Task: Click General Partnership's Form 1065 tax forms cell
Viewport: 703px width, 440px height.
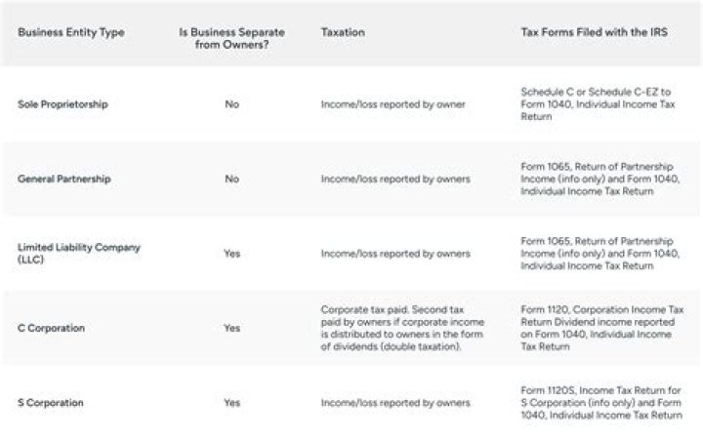Action: [x=600, y=179]
